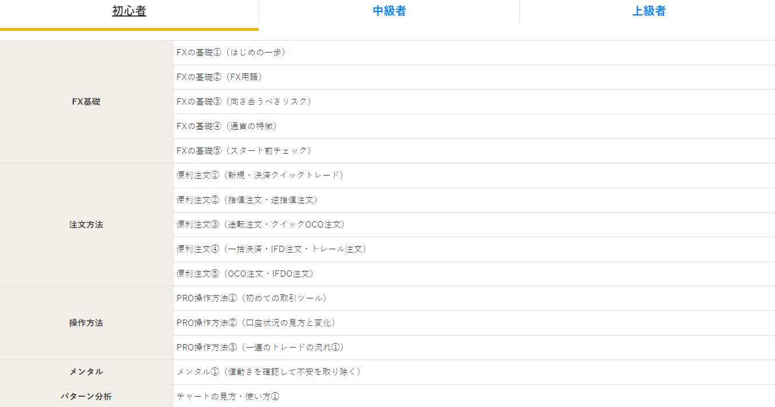The image size is (775, 407).
Task: Click the メンタル category header cell
Action: pyautogui.click(x=86, y=372)
